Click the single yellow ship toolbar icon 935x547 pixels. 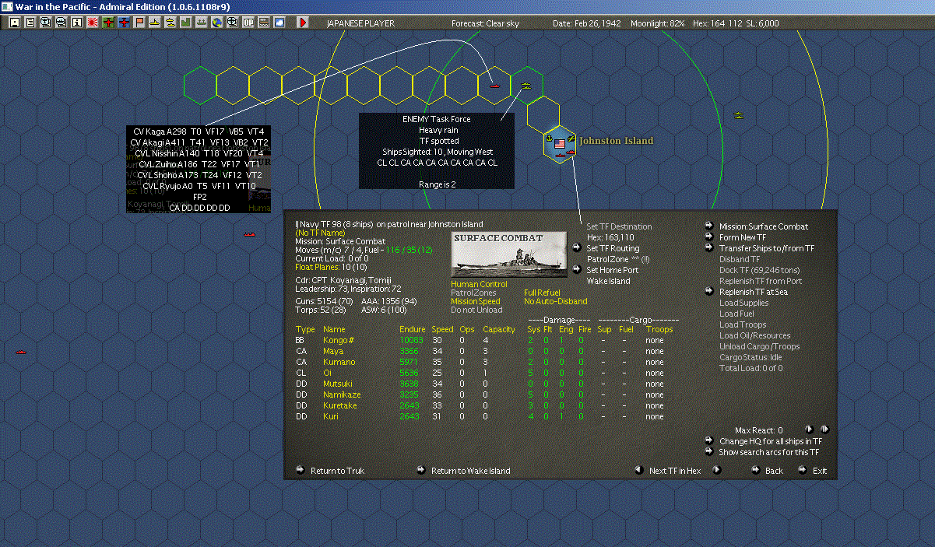coord(155,23)
